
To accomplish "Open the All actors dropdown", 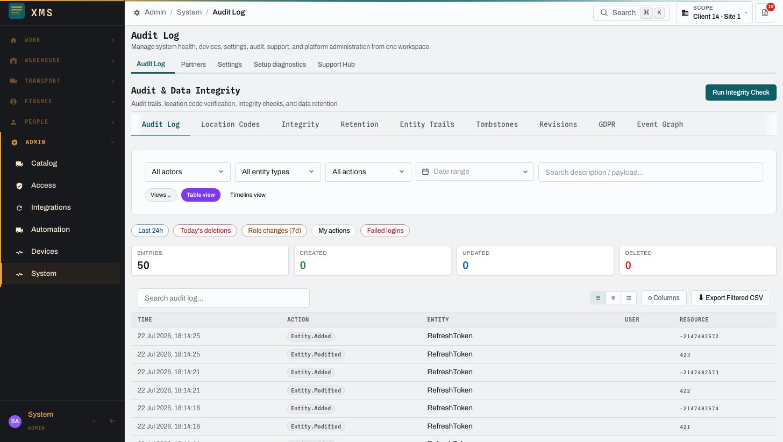I will (188, 172).
